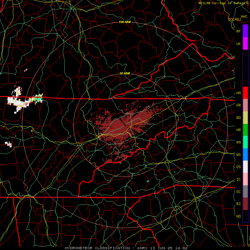The image size is (250, 250).
Task: Click the purple RF legend swatch
Action: click(245, 31)
